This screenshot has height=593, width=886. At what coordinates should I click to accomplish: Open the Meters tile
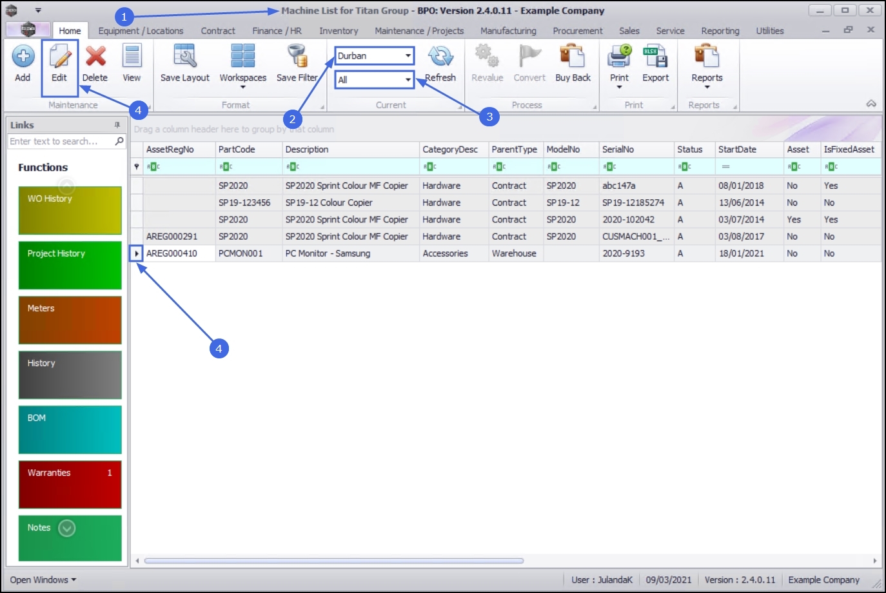[70, 320]
